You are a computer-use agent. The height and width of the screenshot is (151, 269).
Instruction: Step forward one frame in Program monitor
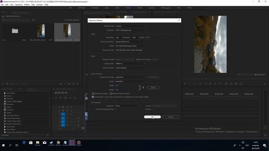[x=215, y=83]
